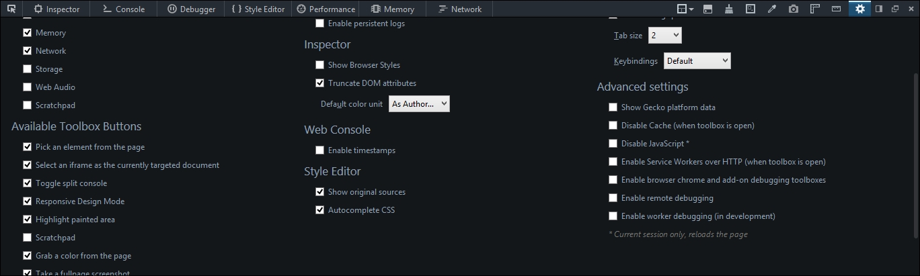Check Enable remote debugging
Image resolution: width=920 pixels, height=276 pixels.
click(613, 197)
